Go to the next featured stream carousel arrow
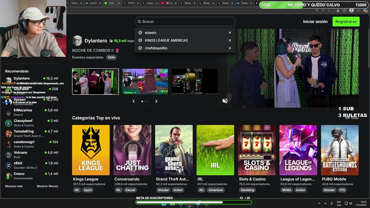 pyautogui.click(x=156, y=101)
